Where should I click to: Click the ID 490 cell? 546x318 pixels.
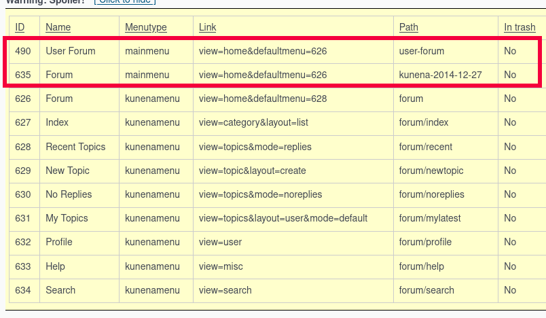23,51
